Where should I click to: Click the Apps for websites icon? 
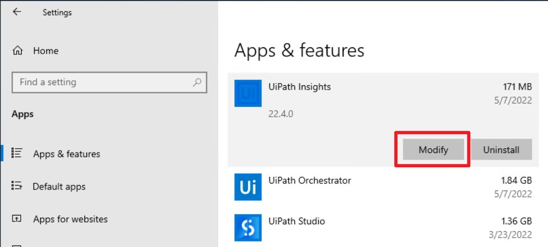(17, 219)
